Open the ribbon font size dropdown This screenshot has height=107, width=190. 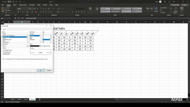point(33,9)
